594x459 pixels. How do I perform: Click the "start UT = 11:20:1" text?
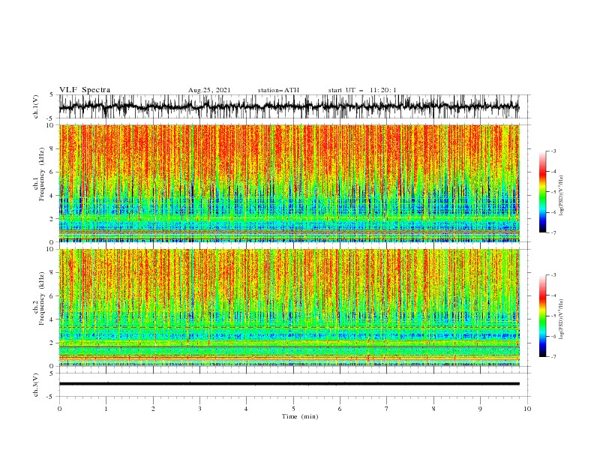coord(362,90)
